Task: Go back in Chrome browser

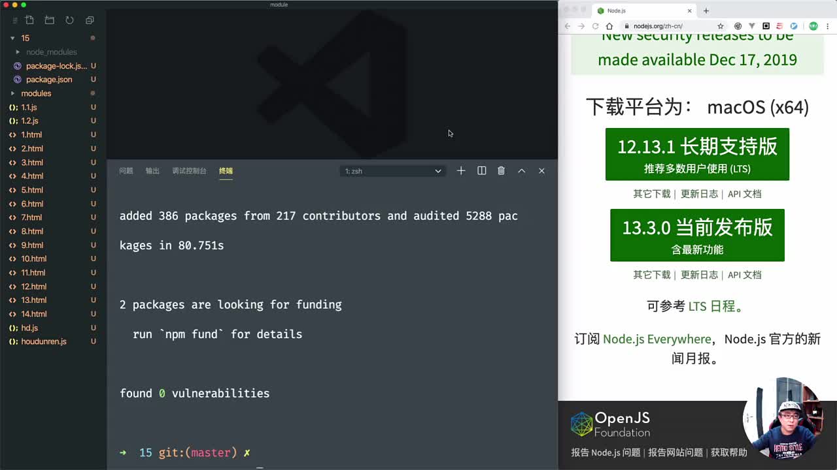Action: coord(568,26)
